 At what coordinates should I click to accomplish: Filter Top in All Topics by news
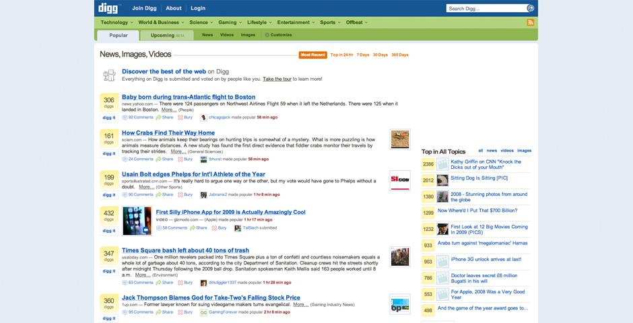pyautogui.click(x=492, y=151)
